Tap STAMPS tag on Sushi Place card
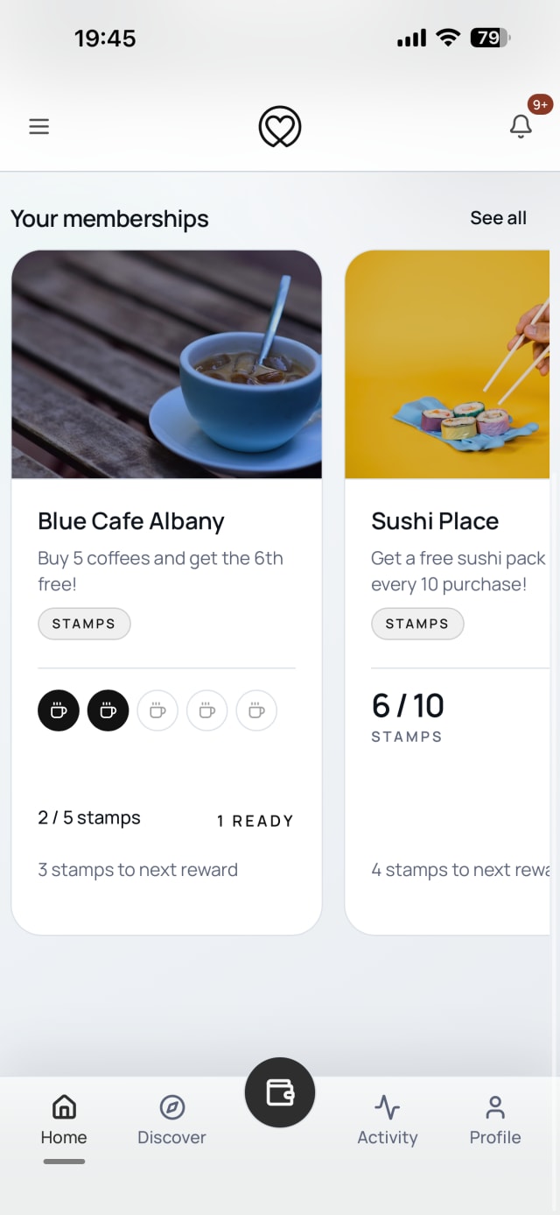 (x=417, y=624)
